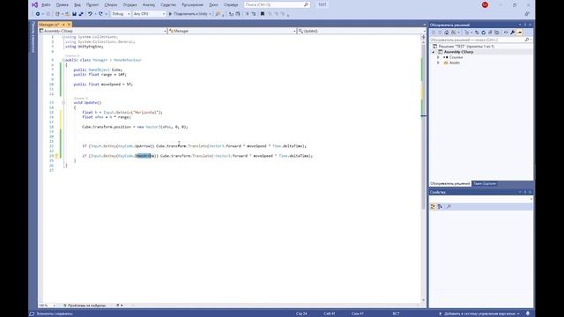Click the "Стр 24" line indicator in the status bar
The image size is (564, 317).
click(301, 313)
